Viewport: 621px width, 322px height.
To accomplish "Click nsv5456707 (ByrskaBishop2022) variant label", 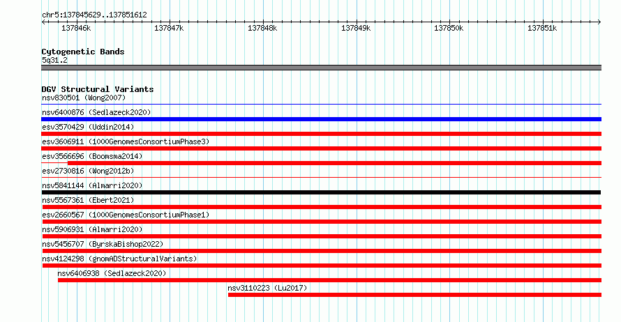I will (x=103, y=244).
